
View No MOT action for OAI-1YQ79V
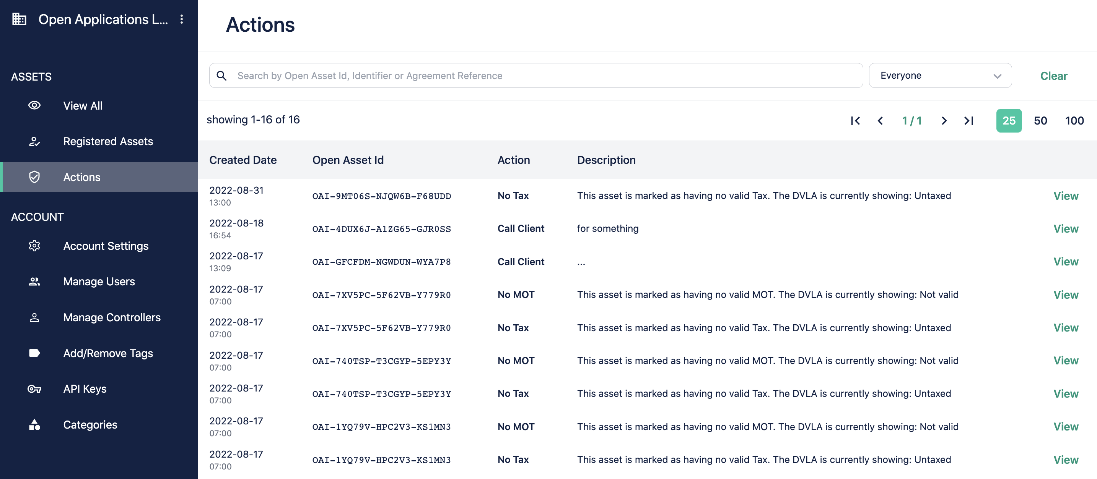pos(1066,427)
